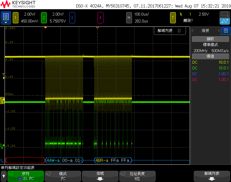
Task: Click channel 1 offset 450.00mV value
Action: (x=30, y=21)
